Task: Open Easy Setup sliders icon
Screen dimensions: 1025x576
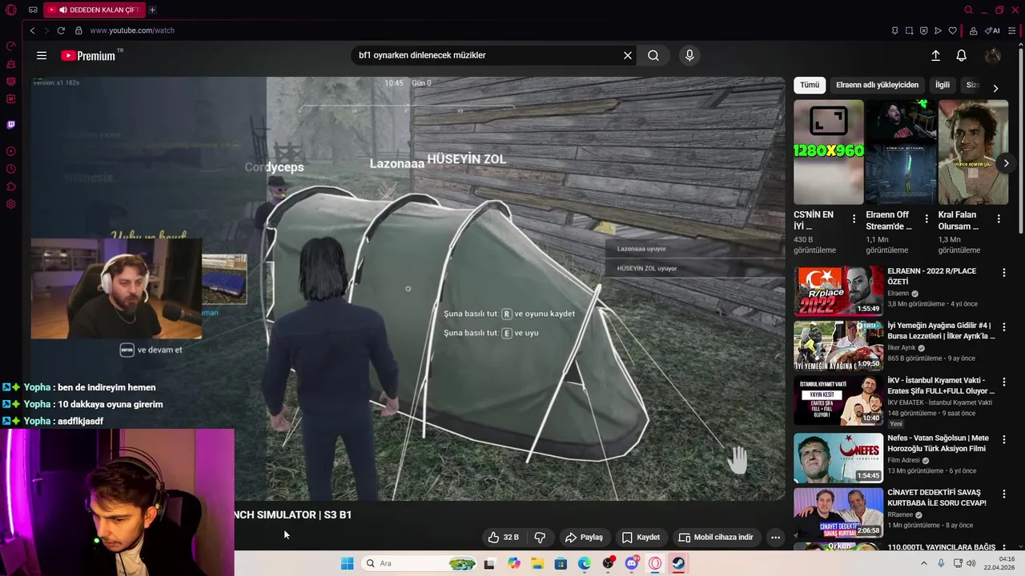Action: tap(1012, 30)
